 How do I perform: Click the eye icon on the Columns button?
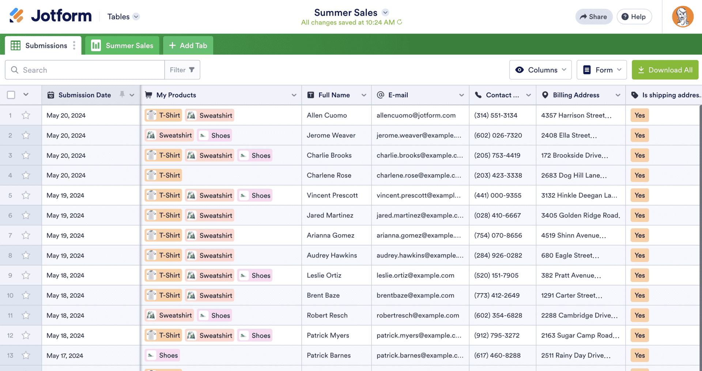pyautogui.click(x=520, y=70)
